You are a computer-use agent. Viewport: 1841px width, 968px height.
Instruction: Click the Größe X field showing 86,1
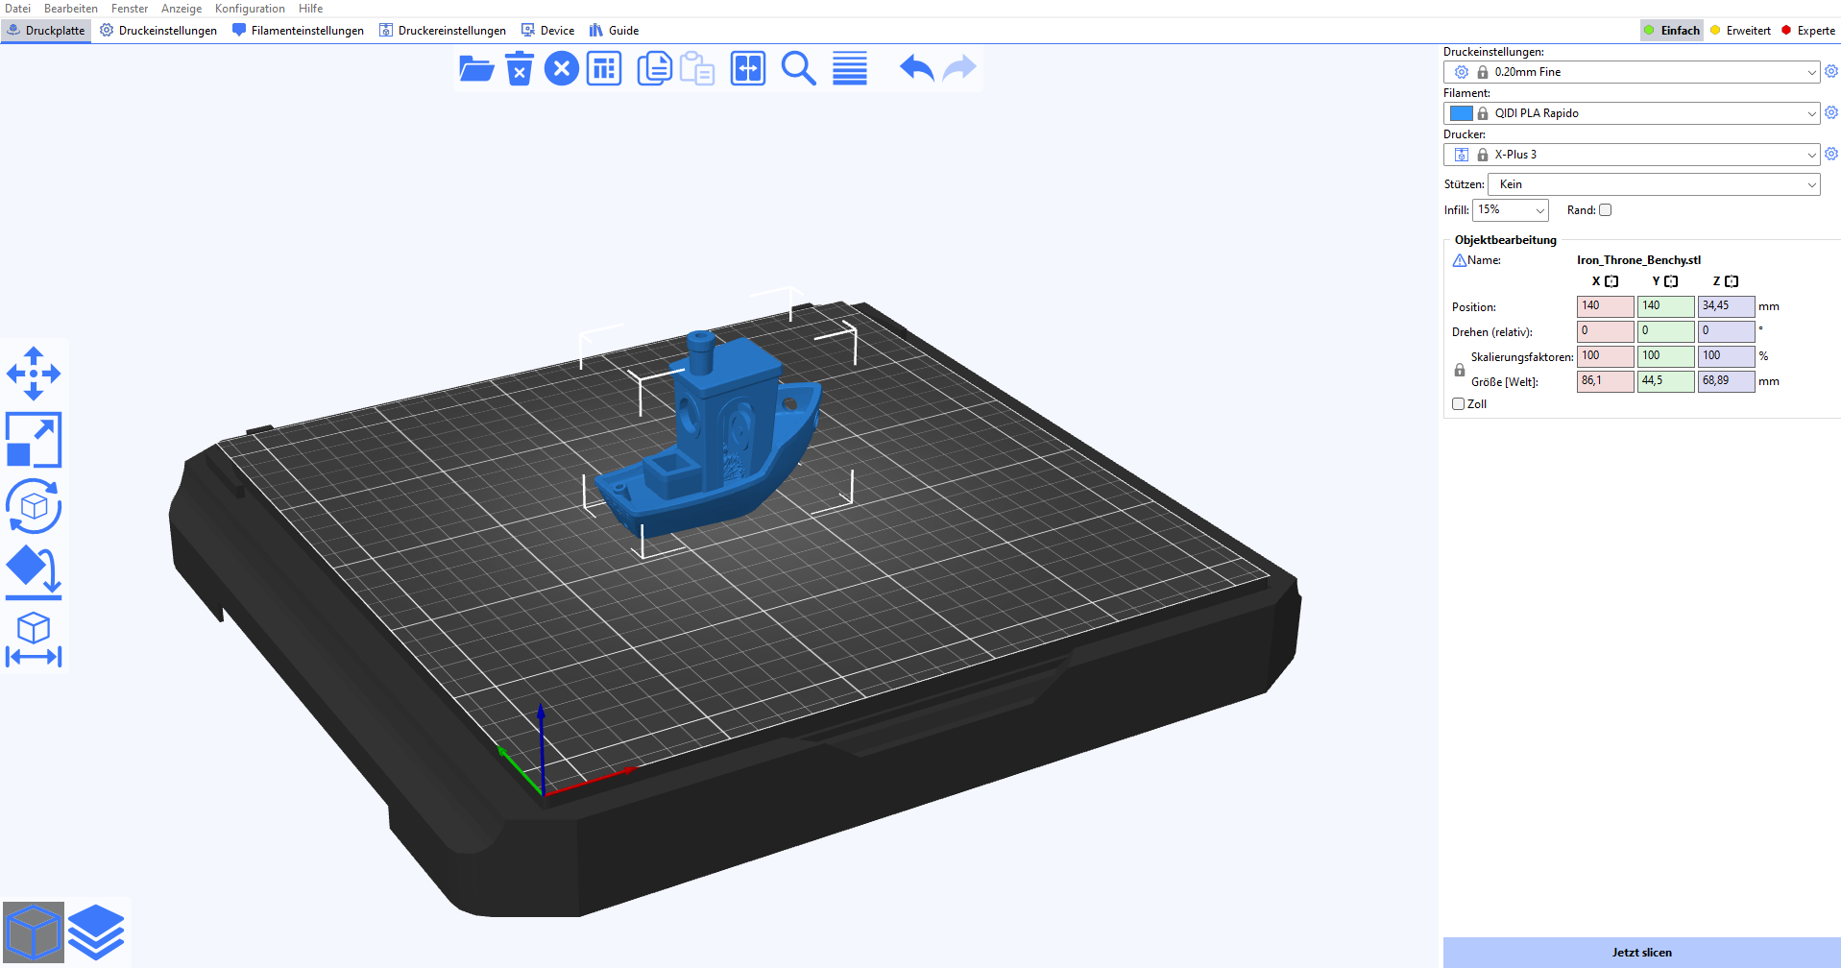point(1605,381)
